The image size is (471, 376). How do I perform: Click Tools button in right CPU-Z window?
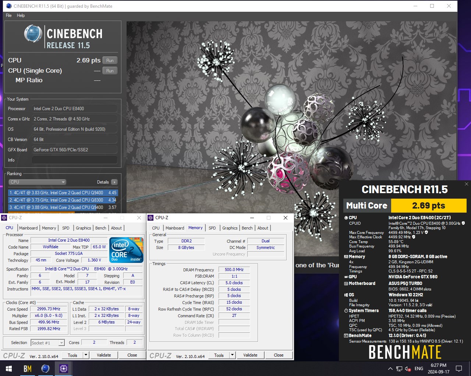click(x=219, y=355)
